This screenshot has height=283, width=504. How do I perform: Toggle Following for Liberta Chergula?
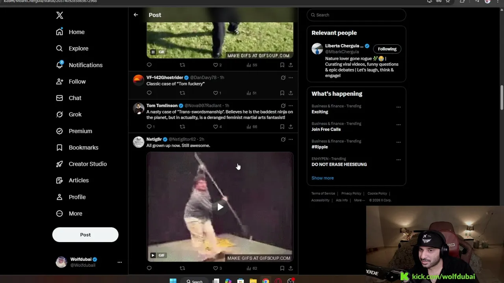pyautogui.click(x=387, y=49)
